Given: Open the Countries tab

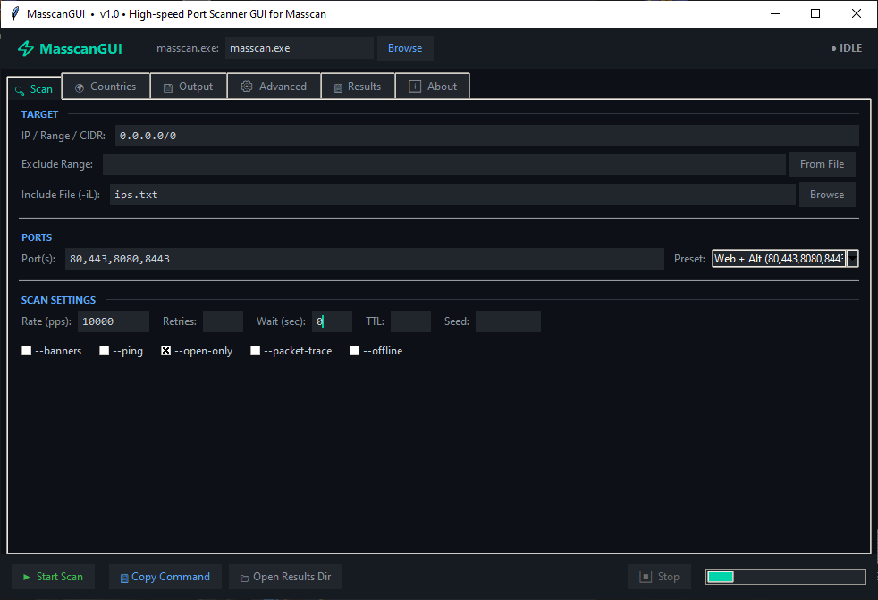Looking at the screenshot, I should point(106,86).
